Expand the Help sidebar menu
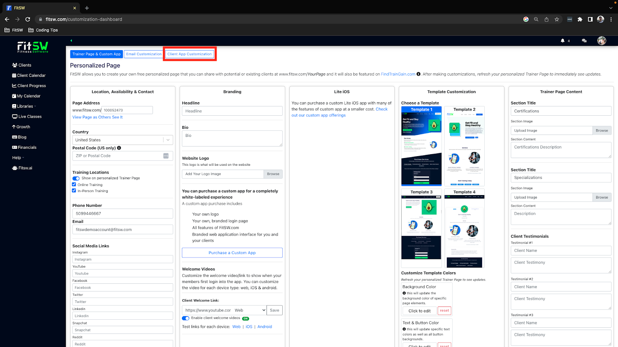The image size is (618, 347). click(18, 158)
